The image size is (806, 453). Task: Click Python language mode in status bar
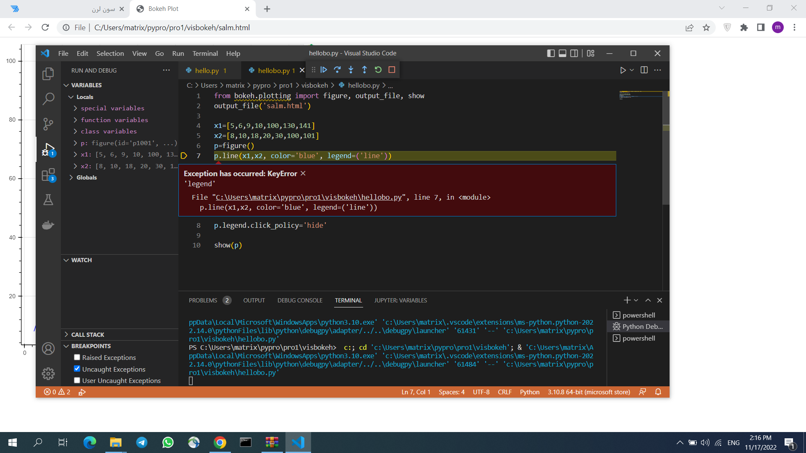click(x=529, y=392)
